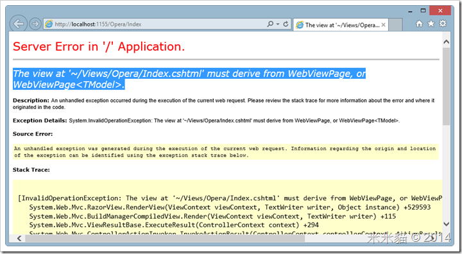Click the vertical scrollbar down arrow
Viewport: 462px width, 254px height.
point(446,224)
